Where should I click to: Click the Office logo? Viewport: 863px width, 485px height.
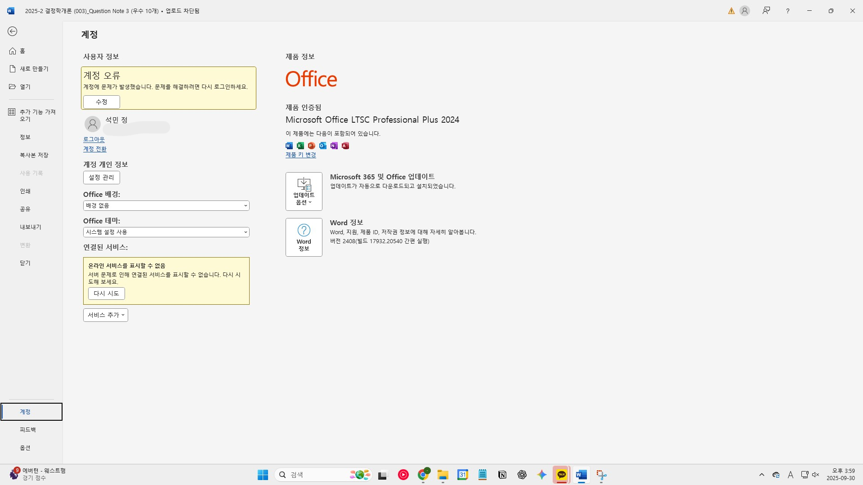[x=311, y=79]
